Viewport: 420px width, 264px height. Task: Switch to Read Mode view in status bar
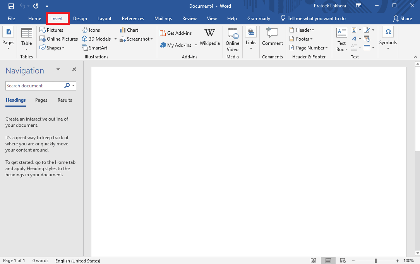(313, 261)
